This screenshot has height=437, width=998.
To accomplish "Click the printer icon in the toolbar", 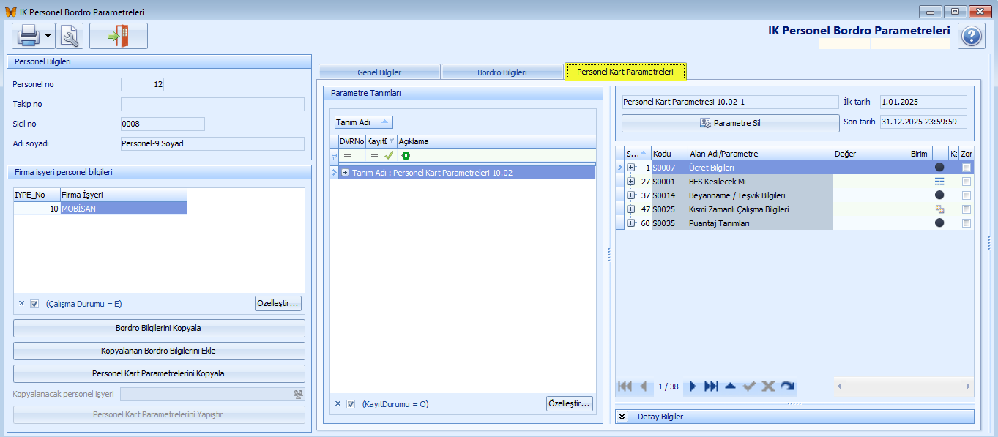I will 29,36.
